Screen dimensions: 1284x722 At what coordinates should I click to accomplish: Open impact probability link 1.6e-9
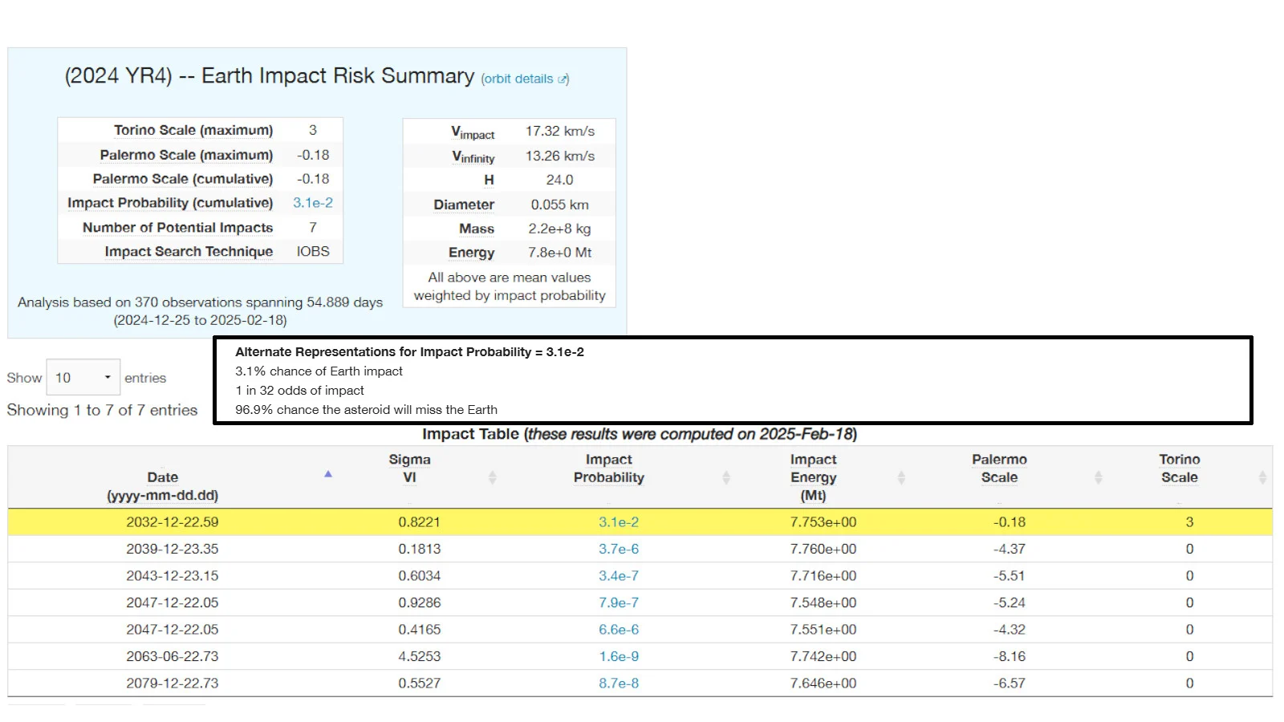coord(619,656)
